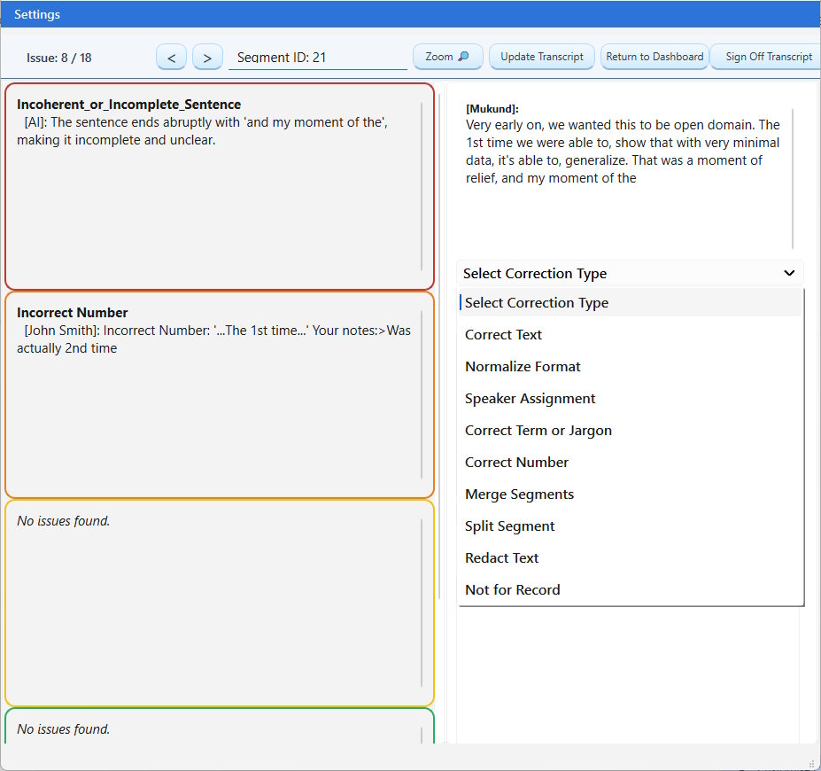Select the Speaker Assignment option
Image resolution: width=821 pixels, height=771 pixels.
pos(631,399)
